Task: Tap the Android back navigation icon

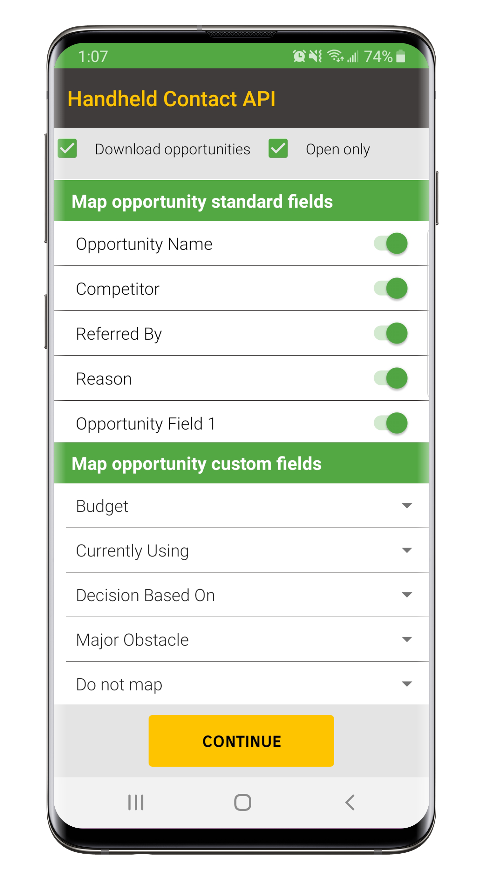Action: (x=350, y=802)
